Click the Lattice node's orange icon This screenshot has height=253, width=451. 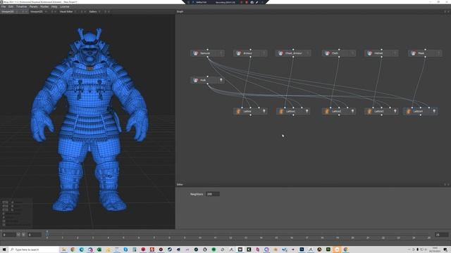(x=238, y=111)
